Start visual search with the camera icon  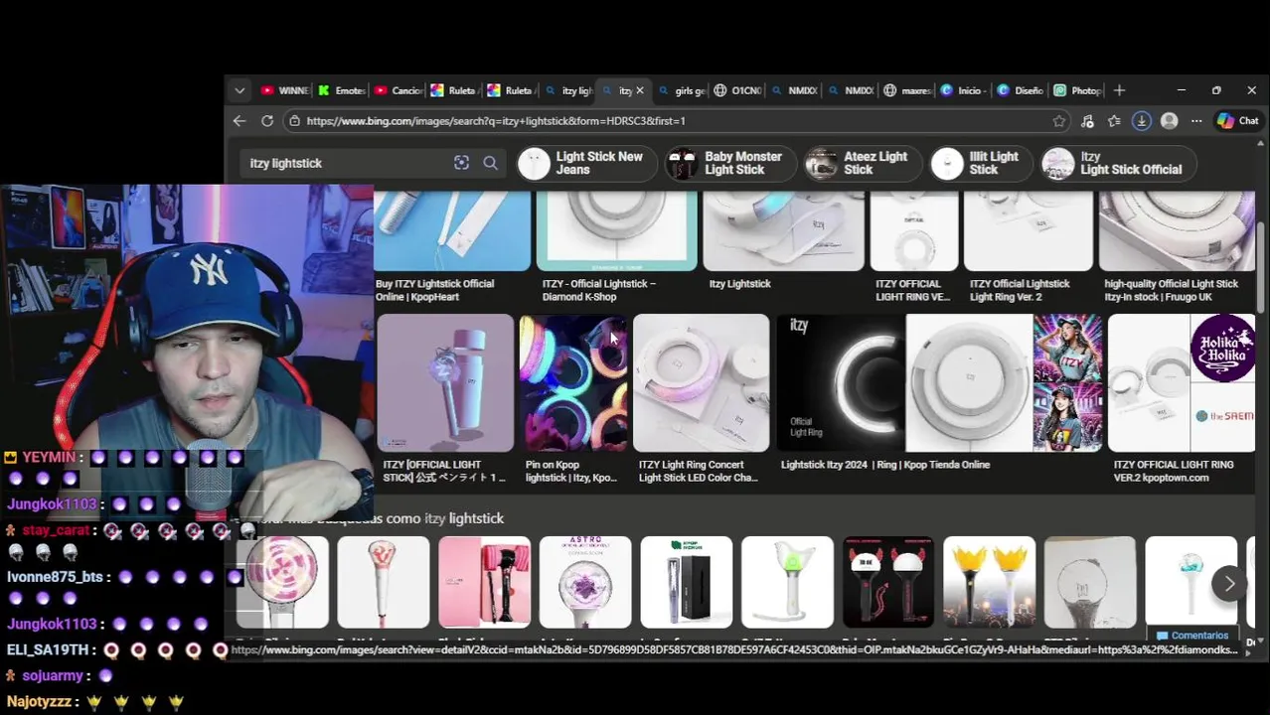(461, 163)
